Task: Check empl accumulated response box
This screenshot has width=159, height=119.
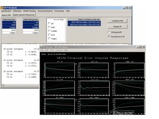Action: click(x=49, y=27)
